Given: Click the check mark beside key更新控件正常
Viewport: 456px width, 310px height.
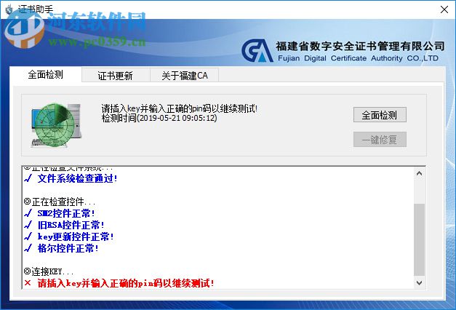Looking at the screenshot, I should click(x=28, y=237).
